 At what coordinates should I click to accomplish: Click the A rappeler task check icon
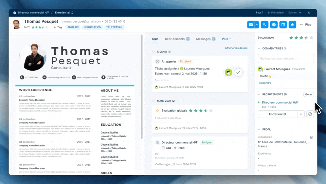tap(157, 61)
